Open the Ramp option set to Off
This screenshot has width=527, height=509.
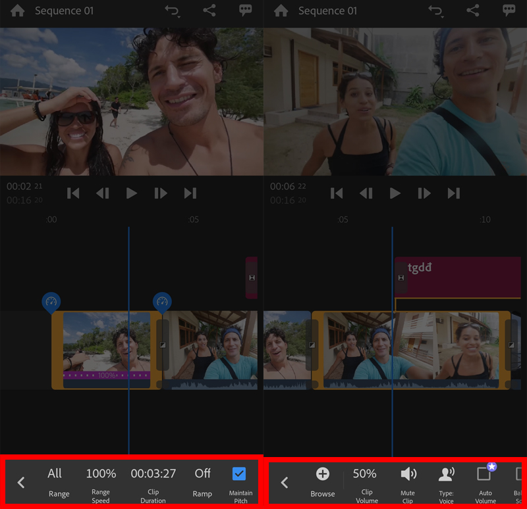202,473
